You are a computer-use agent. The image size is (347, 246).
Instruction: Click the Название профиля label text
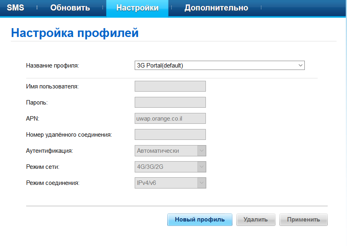(x=53, y=66)
